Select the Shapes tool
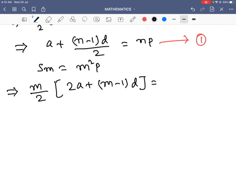 tap(72, 20)
